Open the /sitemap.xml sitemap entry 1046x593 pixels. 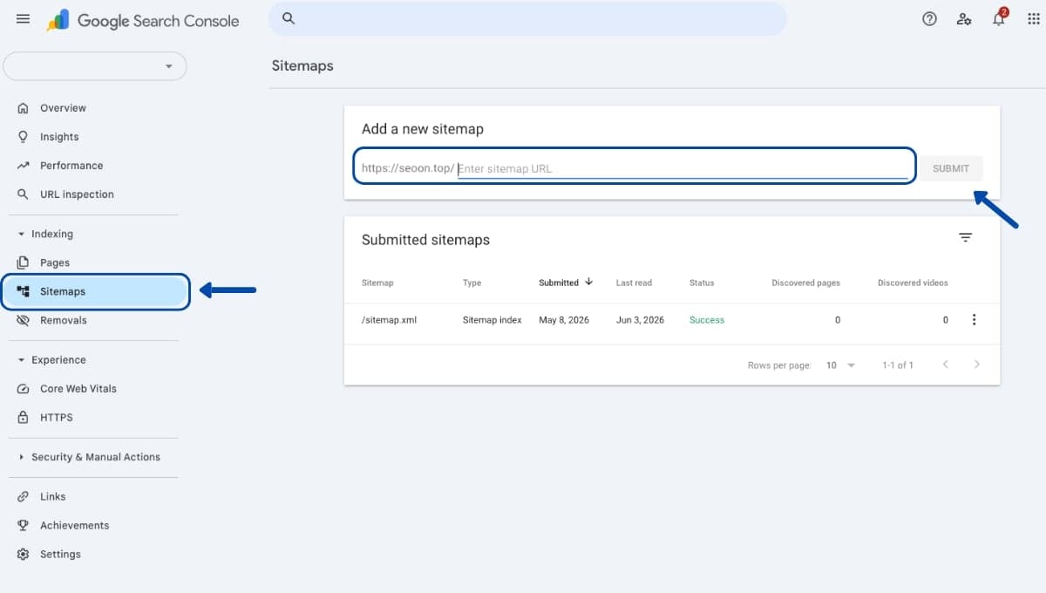pyautogui.click(x=390, y=320)
